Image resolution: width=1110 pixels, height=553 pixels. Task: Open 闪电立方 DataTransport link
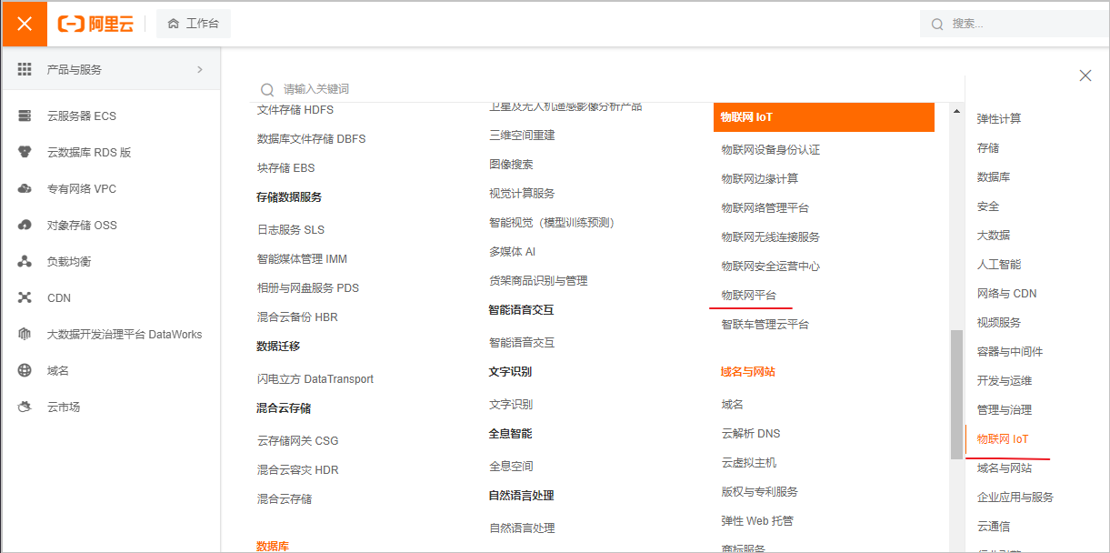click(315, 378)
